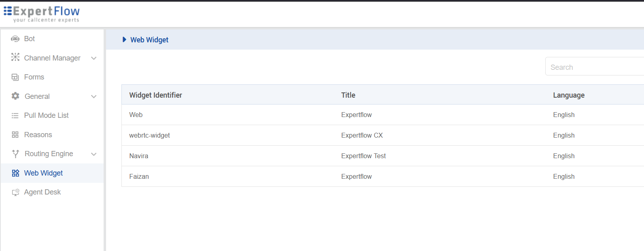This screenshot has height=251, width=644.
Task: Click the Web Widget sidebar icon
Action: pyautogui.click(x=15, y=173)
